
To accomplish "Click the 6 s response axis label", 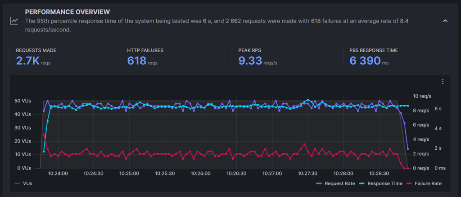I will [x=438, y=109].
